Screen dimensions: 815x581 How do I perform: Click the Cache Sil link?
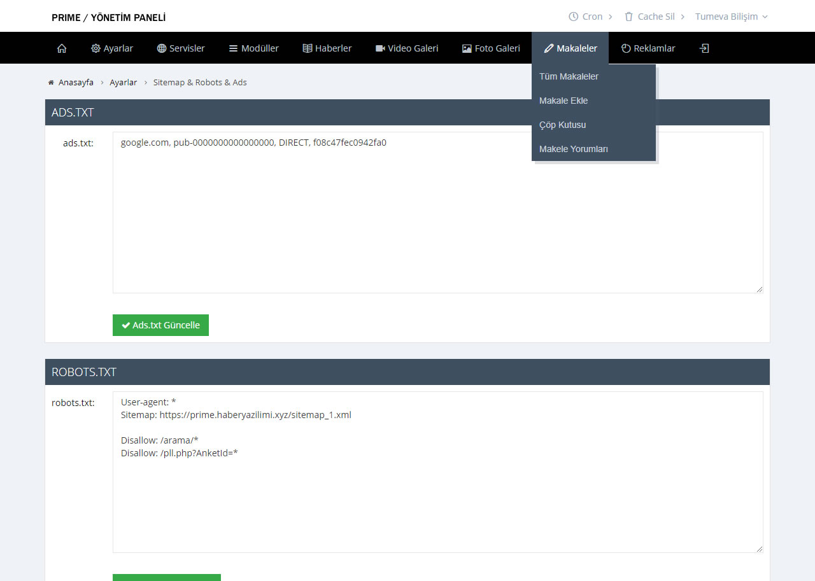[x=656, y=17]
